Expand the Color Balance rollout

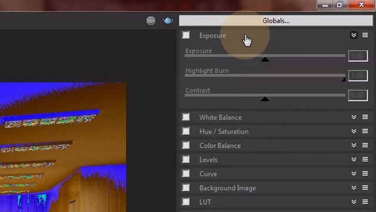tap(354, 145)
